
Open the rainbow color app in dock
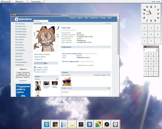click(x=98, y=124)
